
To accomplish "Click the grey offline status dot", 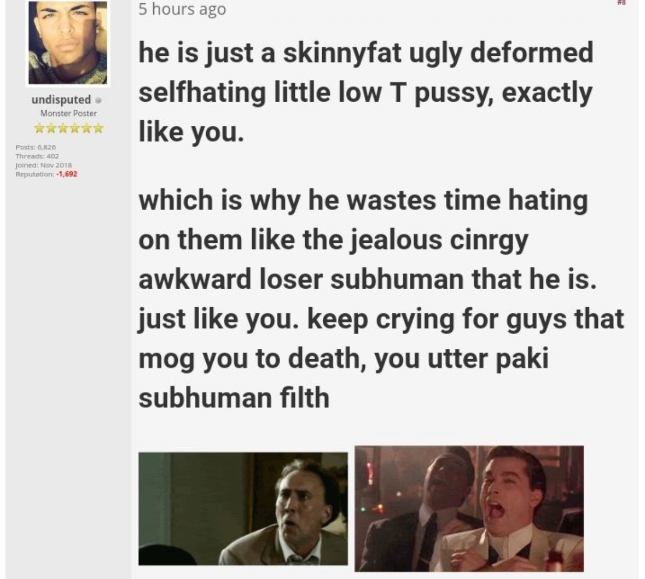I will pyautogui.click(x=98, y=100).
